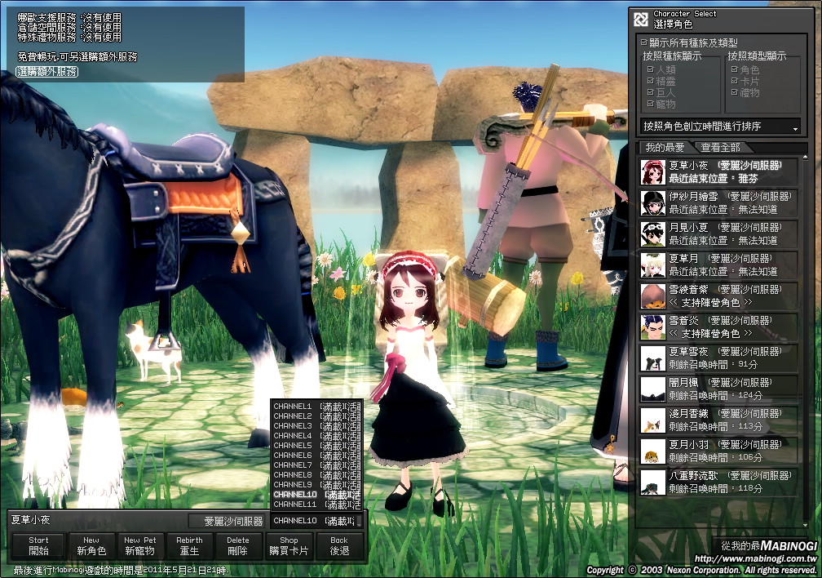
Task: Select the 夏草月 elf character portrait
Action: (x=651, y=265)
